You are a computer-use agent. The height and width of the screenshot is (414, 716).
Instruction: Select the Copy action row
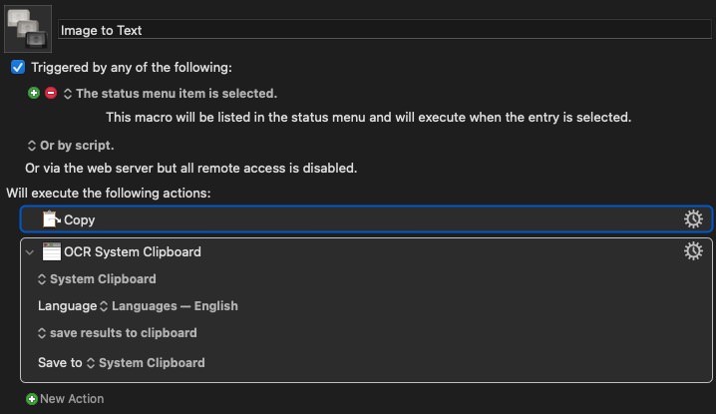[366, 219]
